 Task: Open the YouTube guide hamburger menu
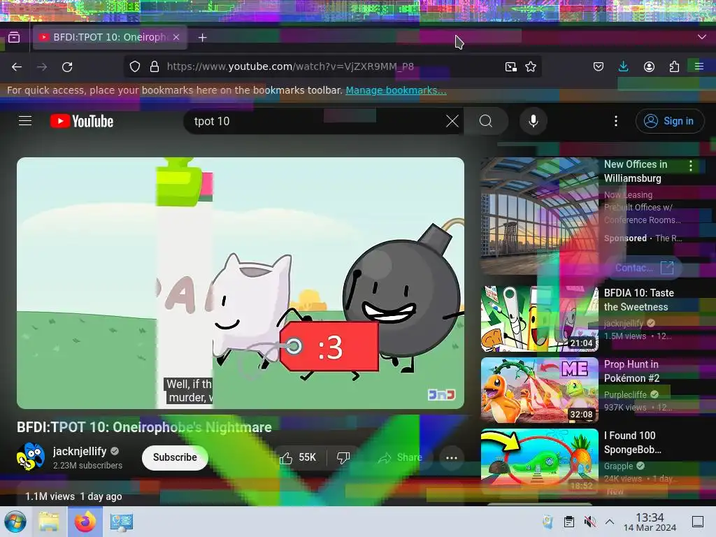[x=25, y=120]
